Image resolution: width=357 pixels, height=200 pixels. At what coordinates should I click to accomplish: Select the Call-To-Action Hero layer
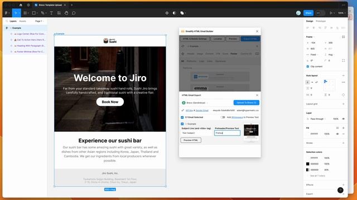(30, 39)
